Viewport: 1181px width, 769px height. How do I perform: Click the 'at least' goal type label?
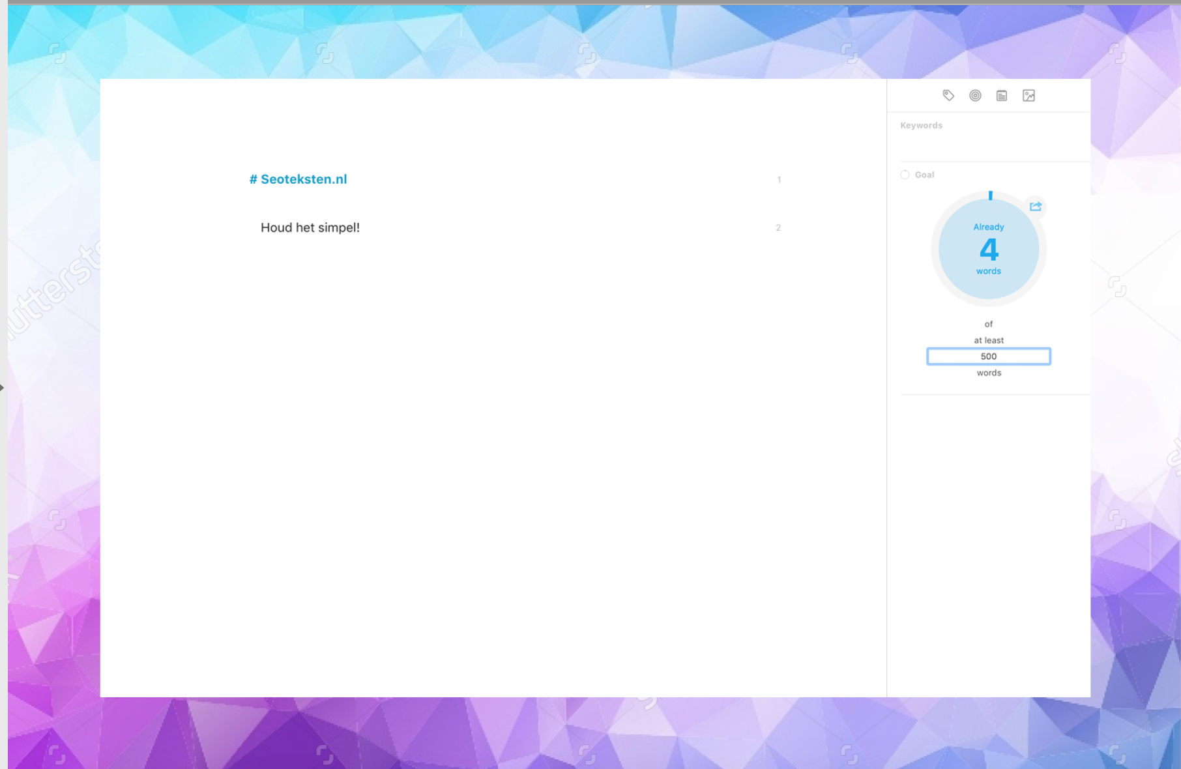(x=989, y=340)
